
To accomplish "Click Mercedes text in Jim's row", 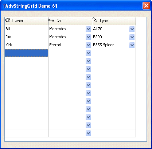I will tap(58, 37).
